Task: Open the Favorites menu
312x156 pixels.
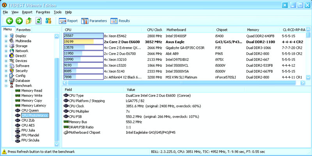Action: click(43, 12)
